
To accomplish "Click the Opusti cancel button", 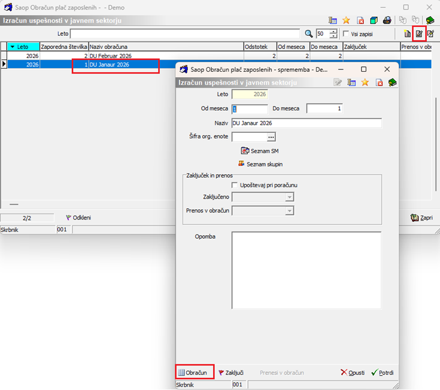I will pyautogui.click(x=353, y=373).
